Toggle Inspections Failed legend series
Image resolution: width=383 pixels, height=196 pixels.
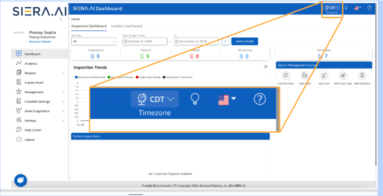click(x=148, y=77)
